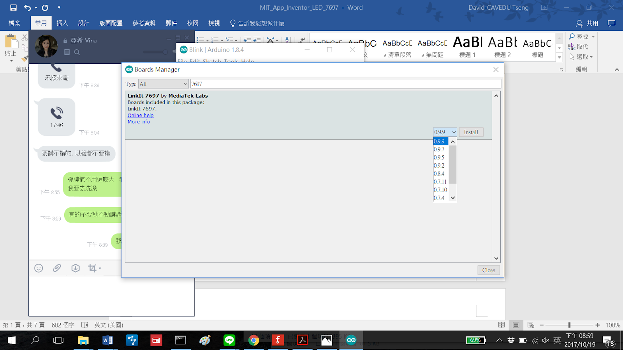
Task: Expand the 尋找 (Find) dropdown arrow
Action: pyautogui.click(x=593, y=37)
